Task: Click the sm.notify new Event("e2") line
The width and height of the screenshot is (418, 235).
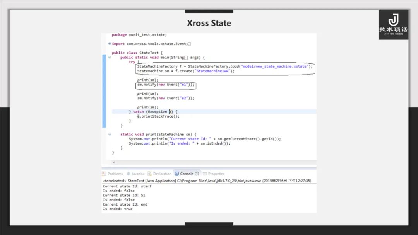Action: [166, 98]
